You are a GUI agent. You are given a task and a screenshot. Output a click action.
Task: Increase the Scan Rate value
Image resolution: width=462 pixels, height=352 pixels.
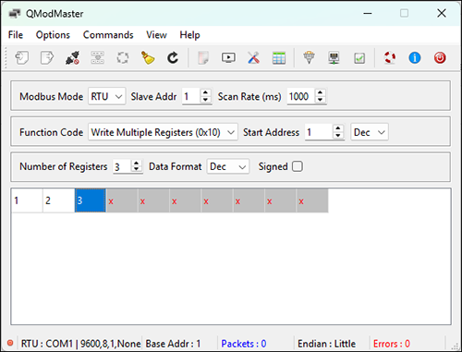pyautogui.click(x=321, y=92)
